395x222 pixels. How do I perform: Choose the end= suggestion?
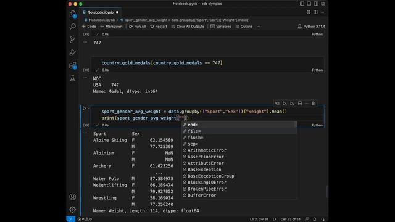tap(239, 125)
